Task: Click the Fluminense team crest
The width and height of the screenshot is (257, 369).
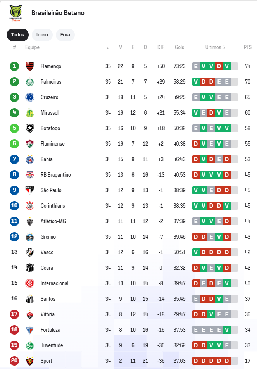Action: (30, 144)
